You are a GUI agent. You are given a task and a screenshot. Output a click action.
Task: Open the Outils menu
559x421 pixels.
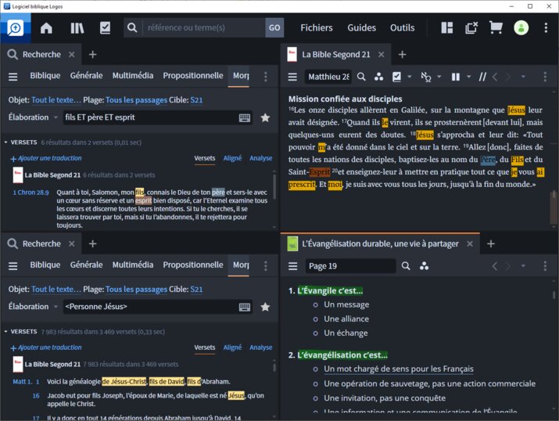(402, 28)
